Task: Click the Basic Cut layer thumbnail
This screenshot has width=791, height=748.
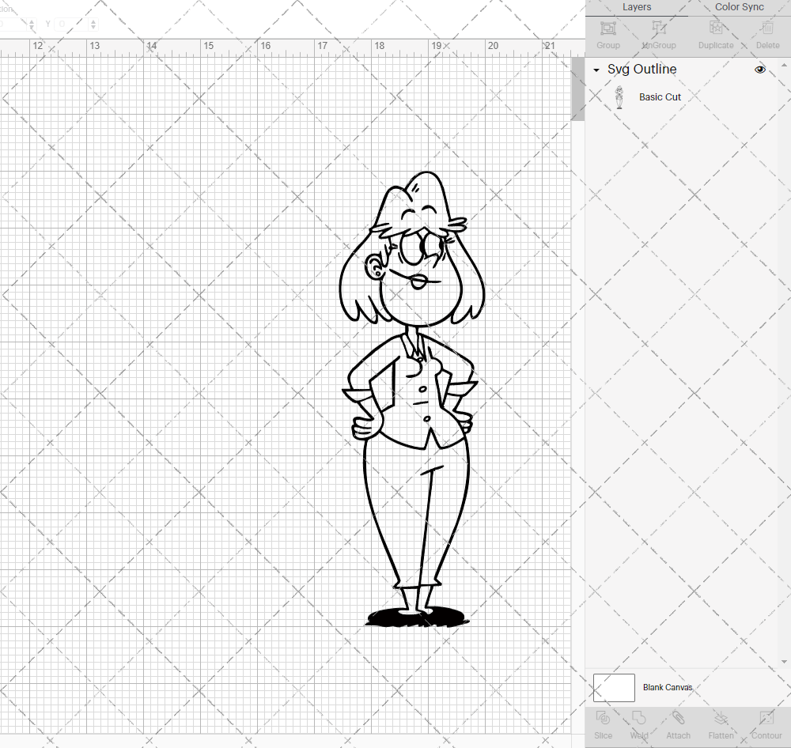Action: (619, 96)
